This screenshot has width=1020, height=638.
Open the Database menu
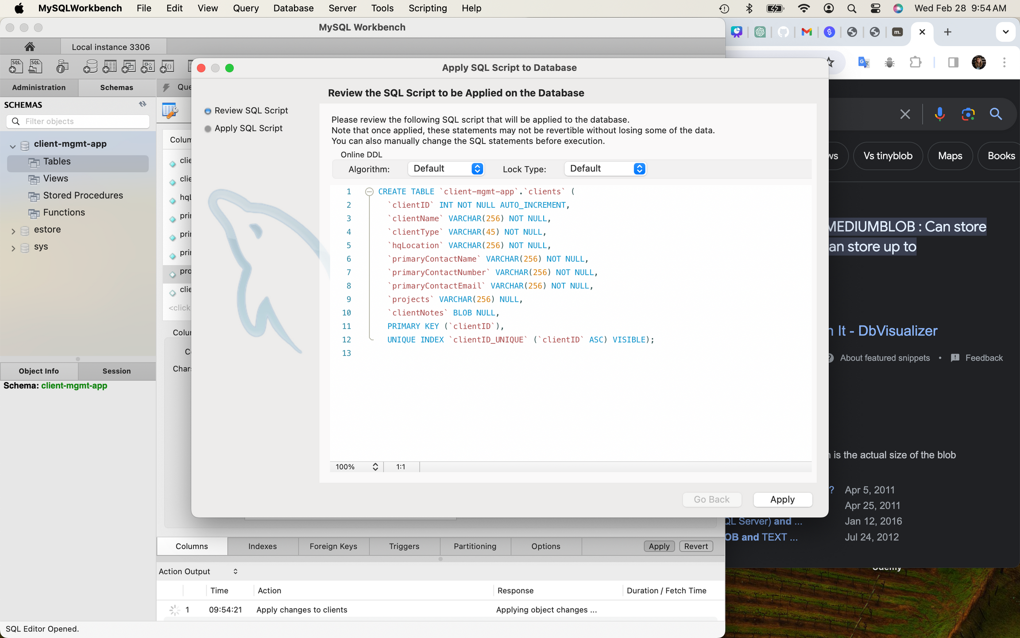tap(293, 8)
